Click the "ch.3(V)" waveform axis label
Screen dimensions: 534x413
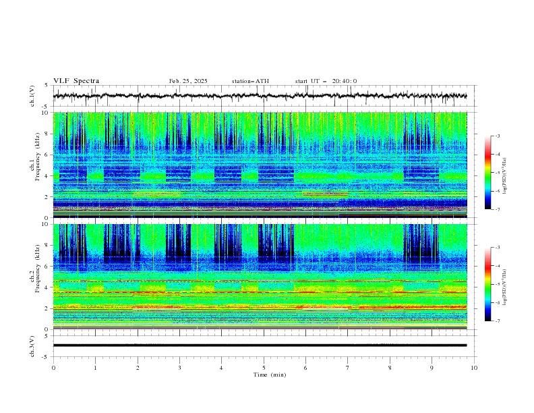click(x=32, y=346)
